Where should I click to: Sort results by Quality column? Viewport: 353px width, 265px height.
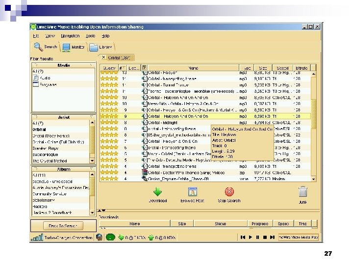tap(109, 68)
